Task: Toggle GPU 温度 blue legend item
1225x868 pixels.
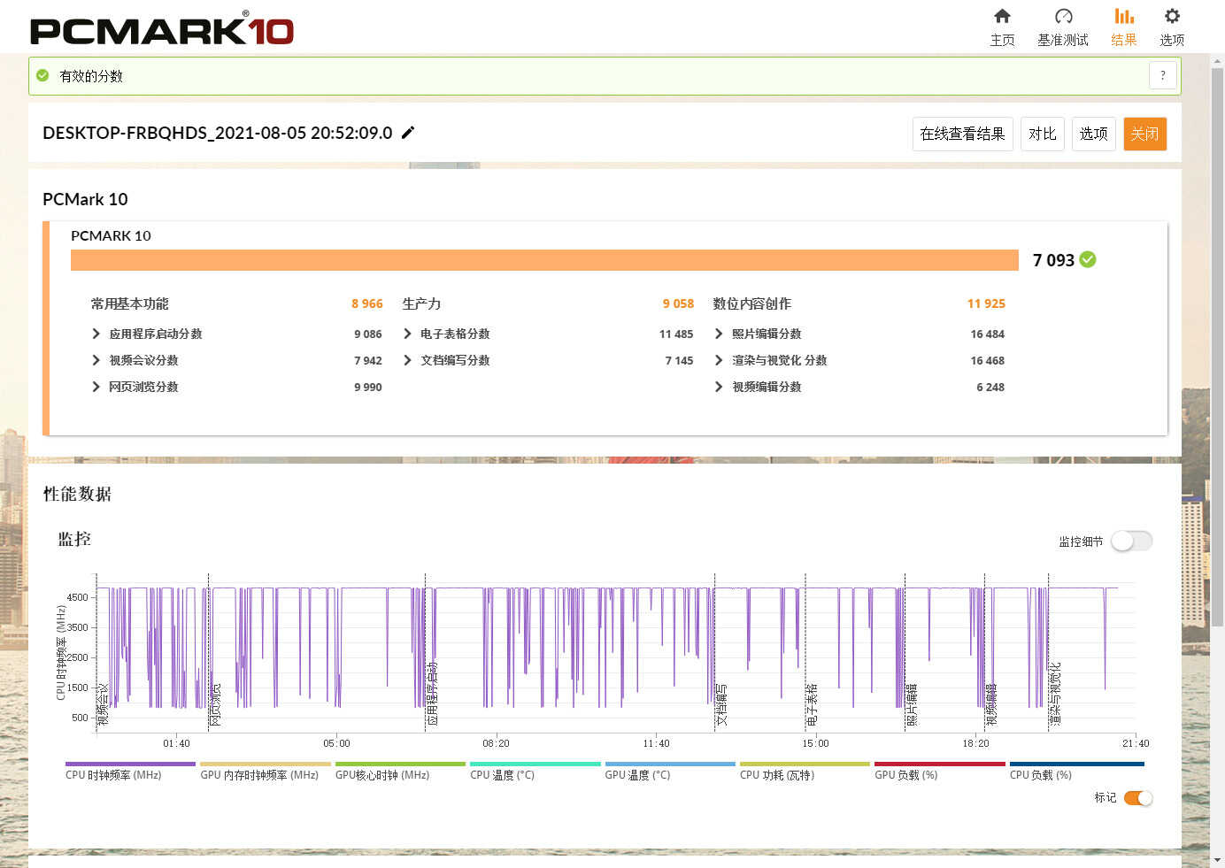Action: [x=669, y=770]
